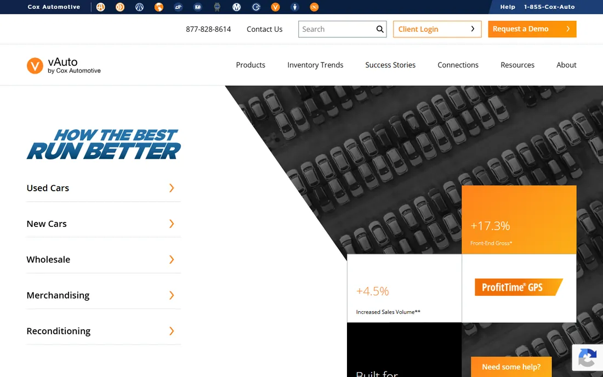
Task: Click the Cox Automotive text link
Action: [54, 7]
